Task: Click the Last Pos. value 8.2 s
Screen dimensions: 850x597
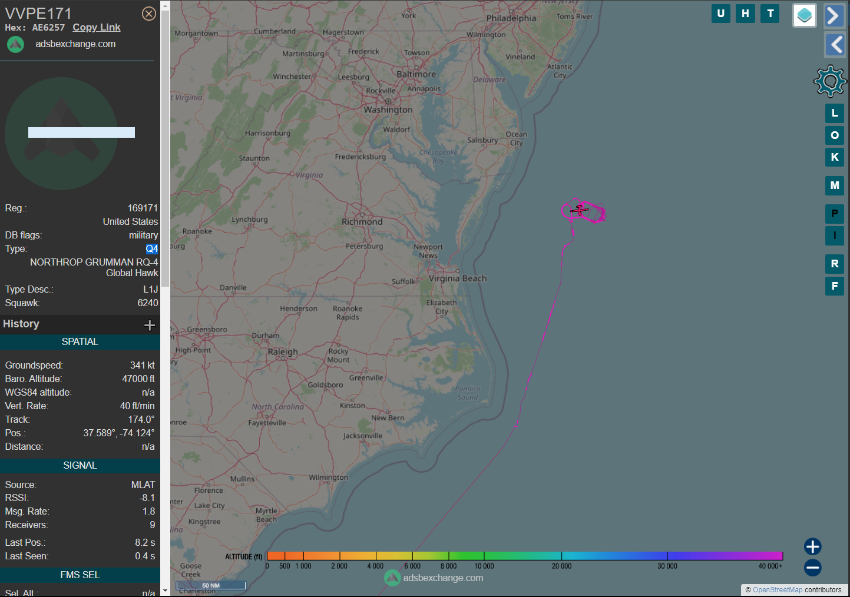Action: (x=145, y=543)
